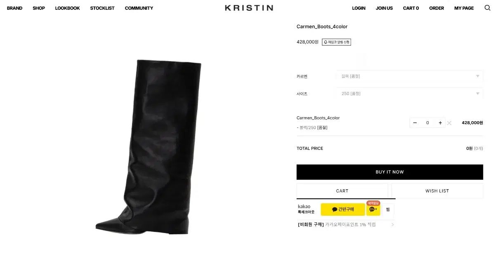Add the boots to CART
The height and width of the screenshot is (259, 495).
342,191
